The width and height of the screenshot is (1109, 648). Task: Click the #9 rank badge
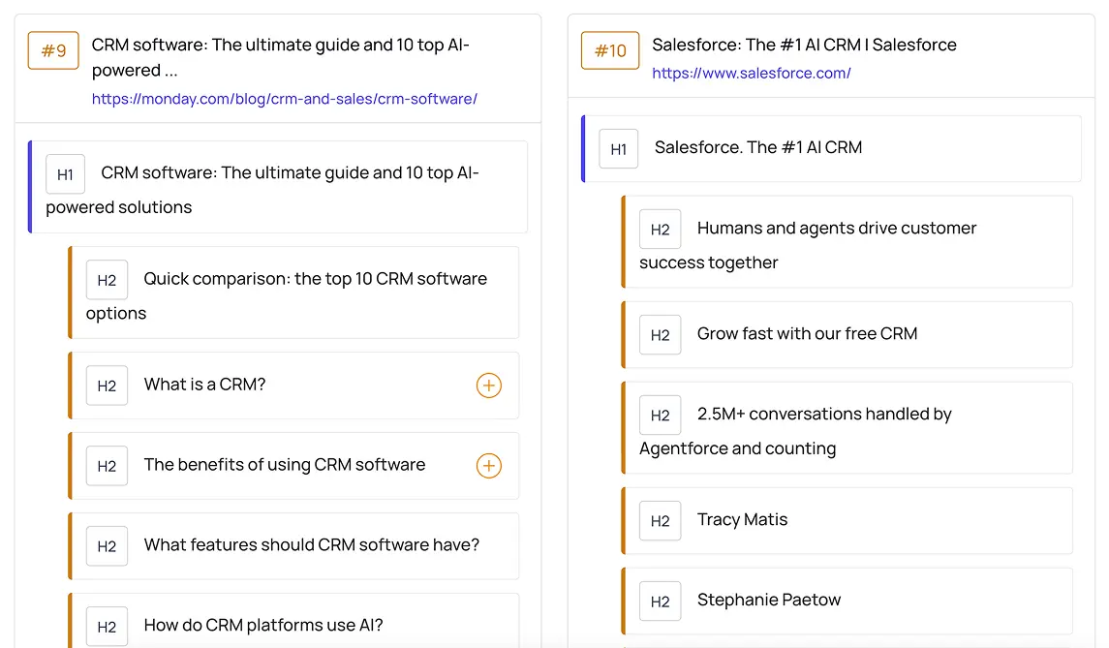click(x=53, y=50)
